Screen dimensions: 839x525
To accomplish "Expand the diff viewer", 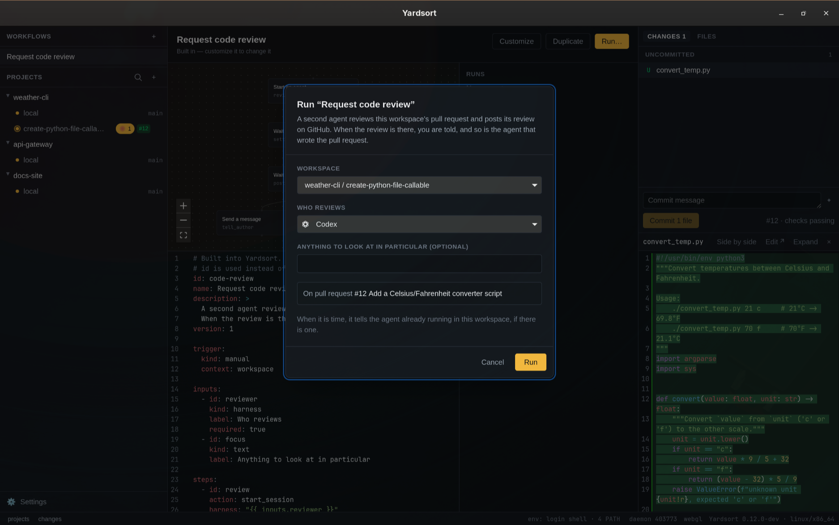I will 805,242.
